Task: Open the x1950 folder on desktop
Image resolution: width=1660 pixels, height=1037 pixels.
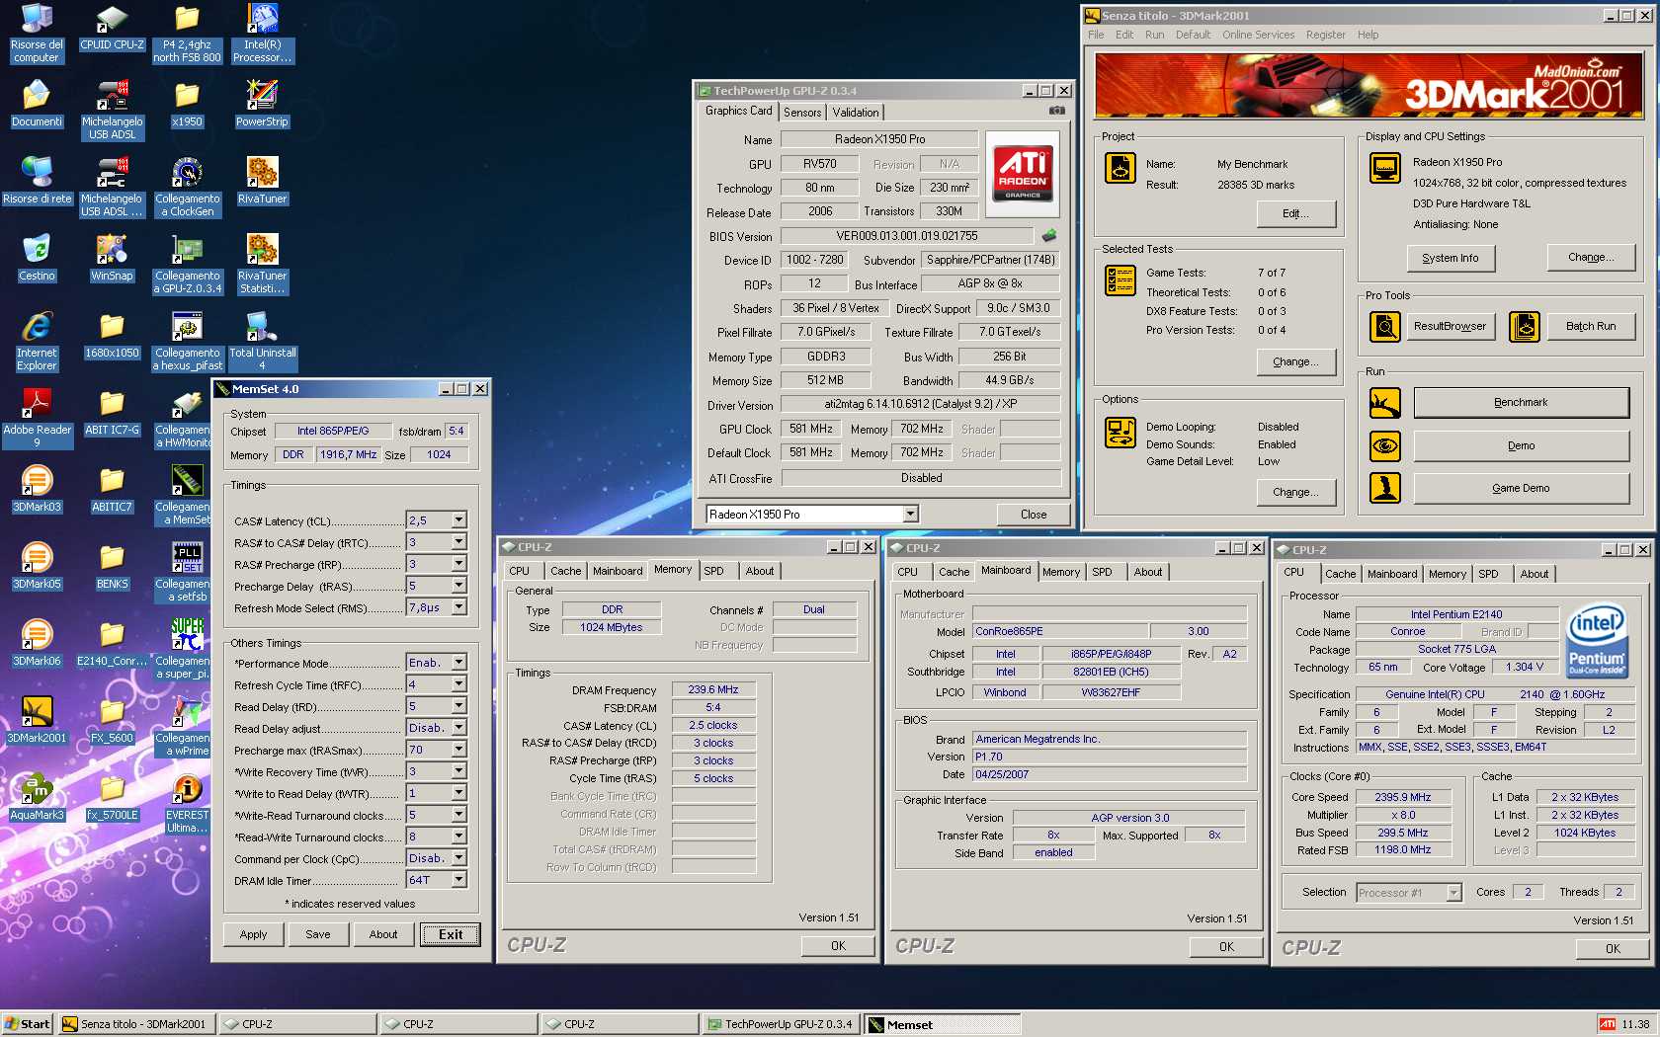Action: click(x=187, y=104)
